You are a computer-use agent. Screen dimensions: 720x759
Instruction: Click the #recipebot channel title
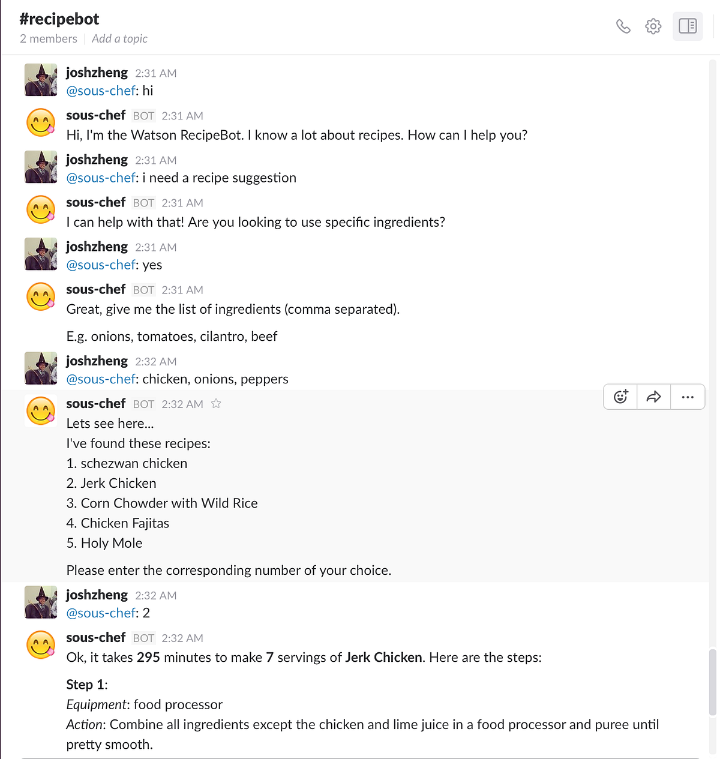[59, 19]
